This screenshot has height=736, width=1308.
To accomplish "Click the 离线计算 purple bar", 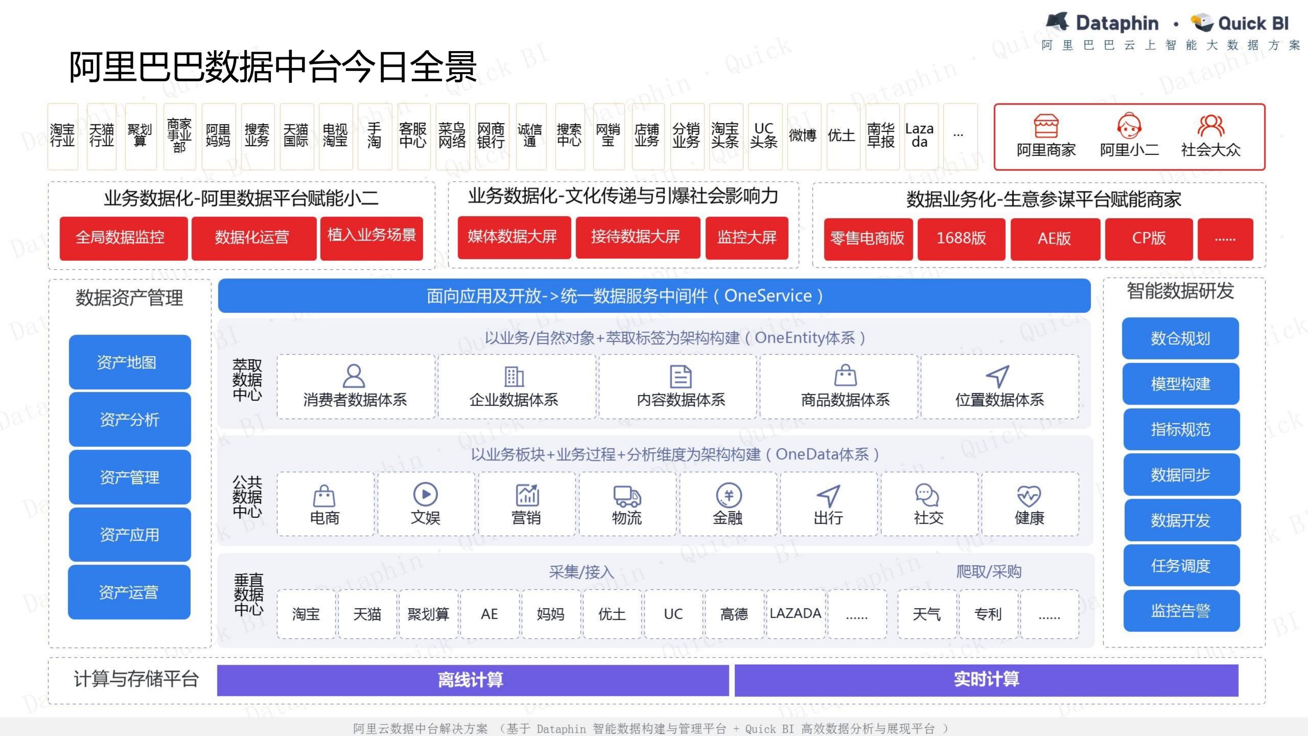I will pyautogui.click(x=473, y=680).
